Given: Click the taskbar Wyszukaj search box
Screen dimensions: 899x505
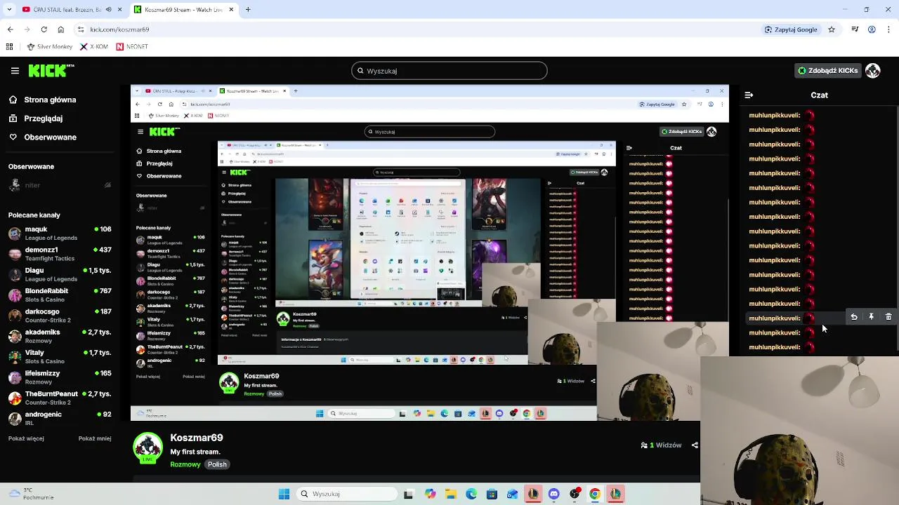Looking at the screenshot, I should point(346,494).
